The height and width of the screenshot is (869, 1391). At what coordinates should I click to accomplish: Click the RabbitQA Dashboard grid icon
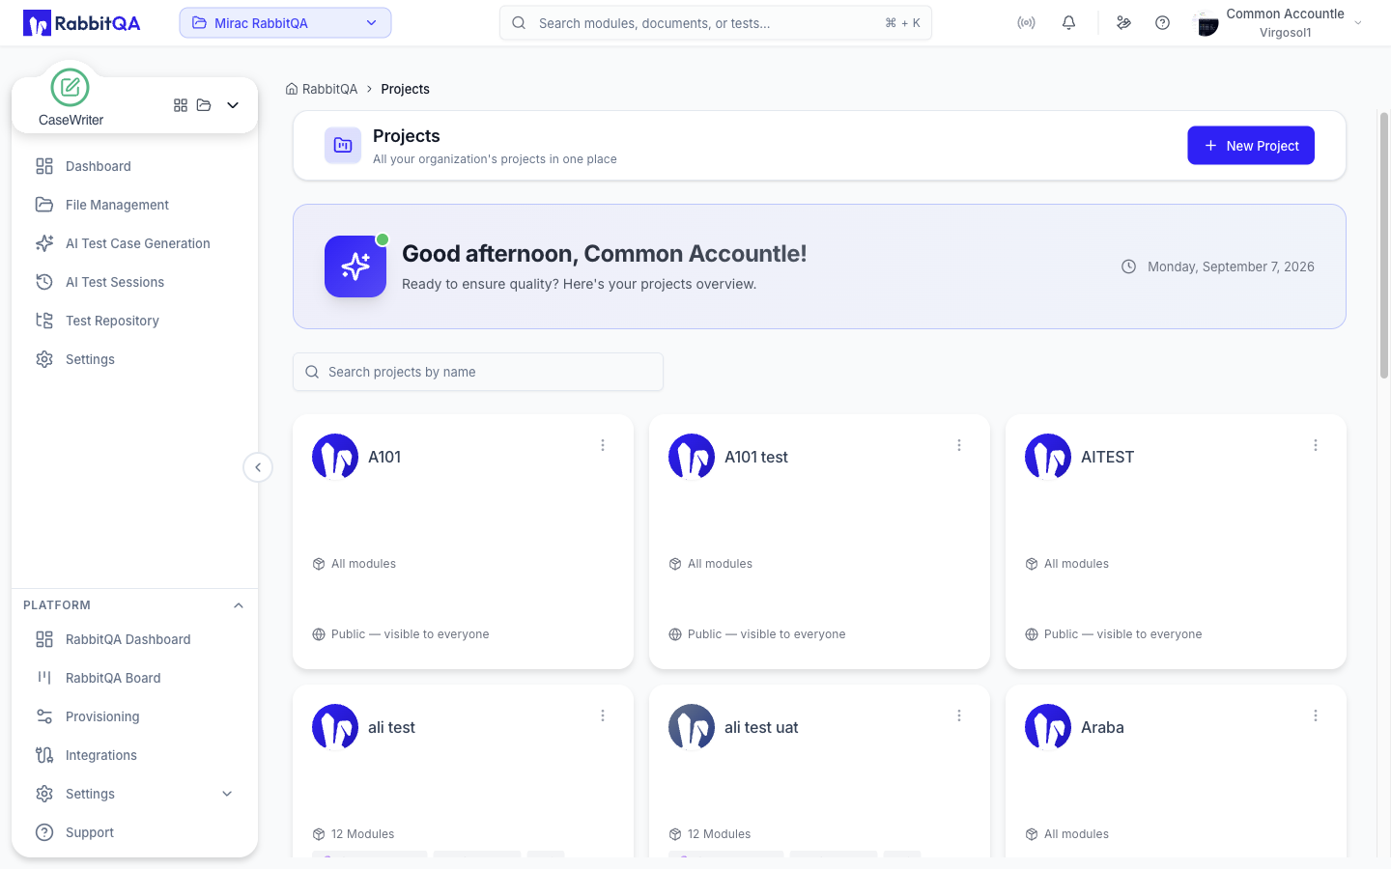pos(44,639)
